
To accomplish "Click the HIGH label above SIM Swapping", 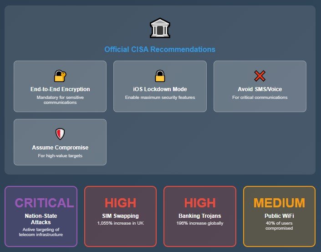I will coord(120,203).
